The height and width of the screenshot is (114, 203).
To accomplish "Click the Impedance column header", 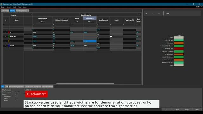I will [90, 18].
